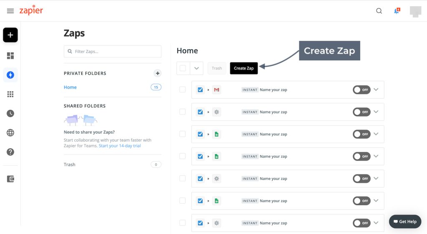
Task: Add a private folder with plus icon
Action: [x=157, y=73]
